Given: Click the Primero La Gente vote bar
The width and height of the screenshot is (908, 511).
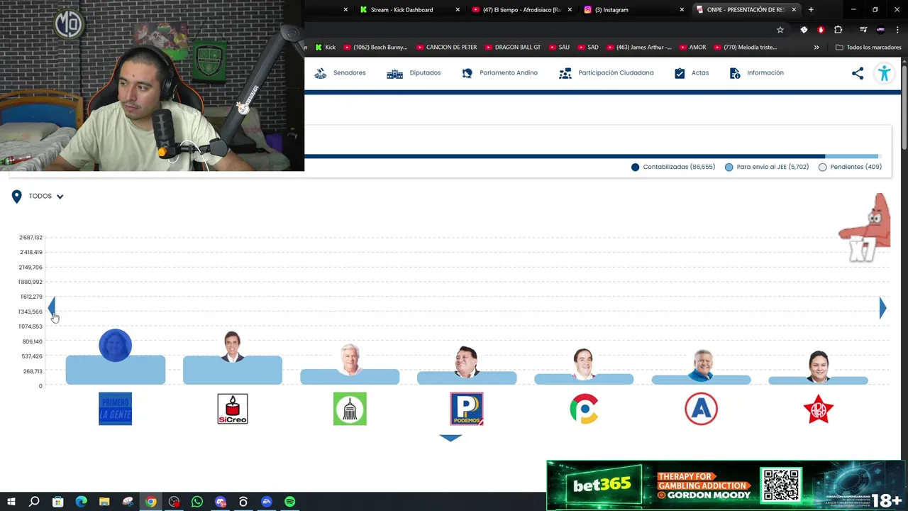Looking at the screenshot, I should pyautogui.click(x=116, y=370).
